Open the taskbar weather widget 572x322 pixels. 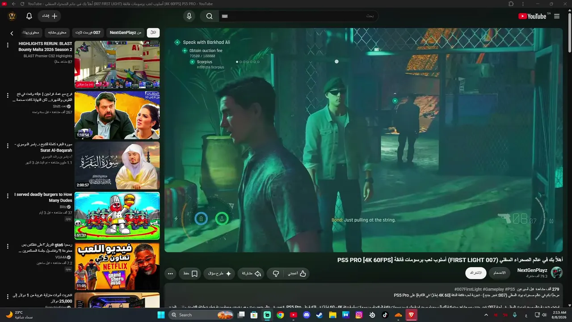coord(20,315)
